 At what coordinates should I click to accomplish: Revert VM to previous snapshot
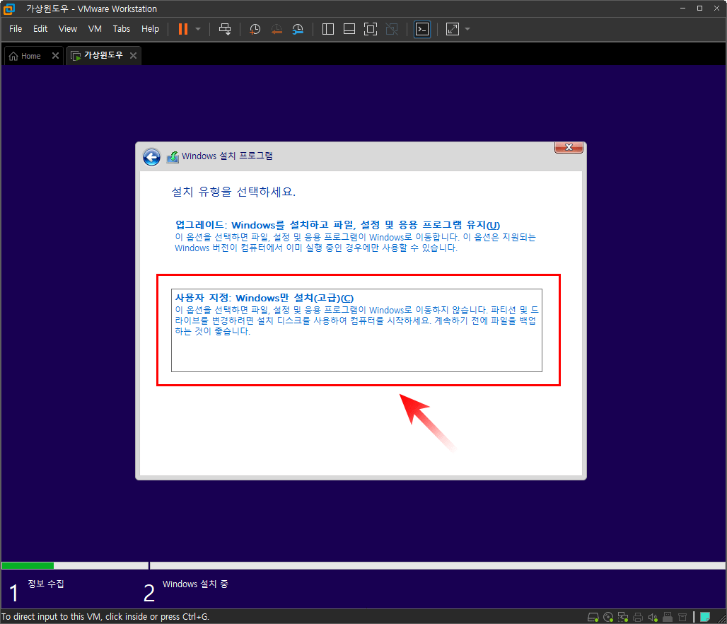coord(277,29)
